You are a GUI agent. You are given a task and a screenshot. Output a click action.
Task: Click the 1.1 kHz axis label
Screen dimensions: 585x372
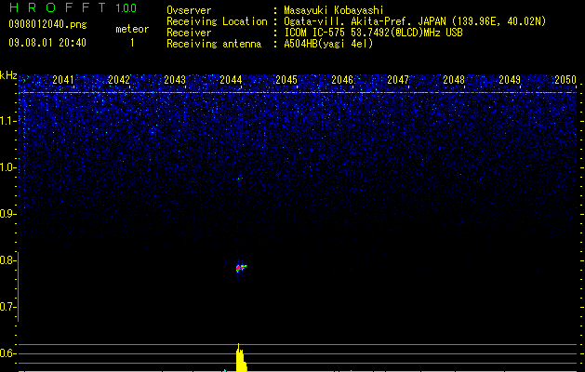tap(7, 121)
